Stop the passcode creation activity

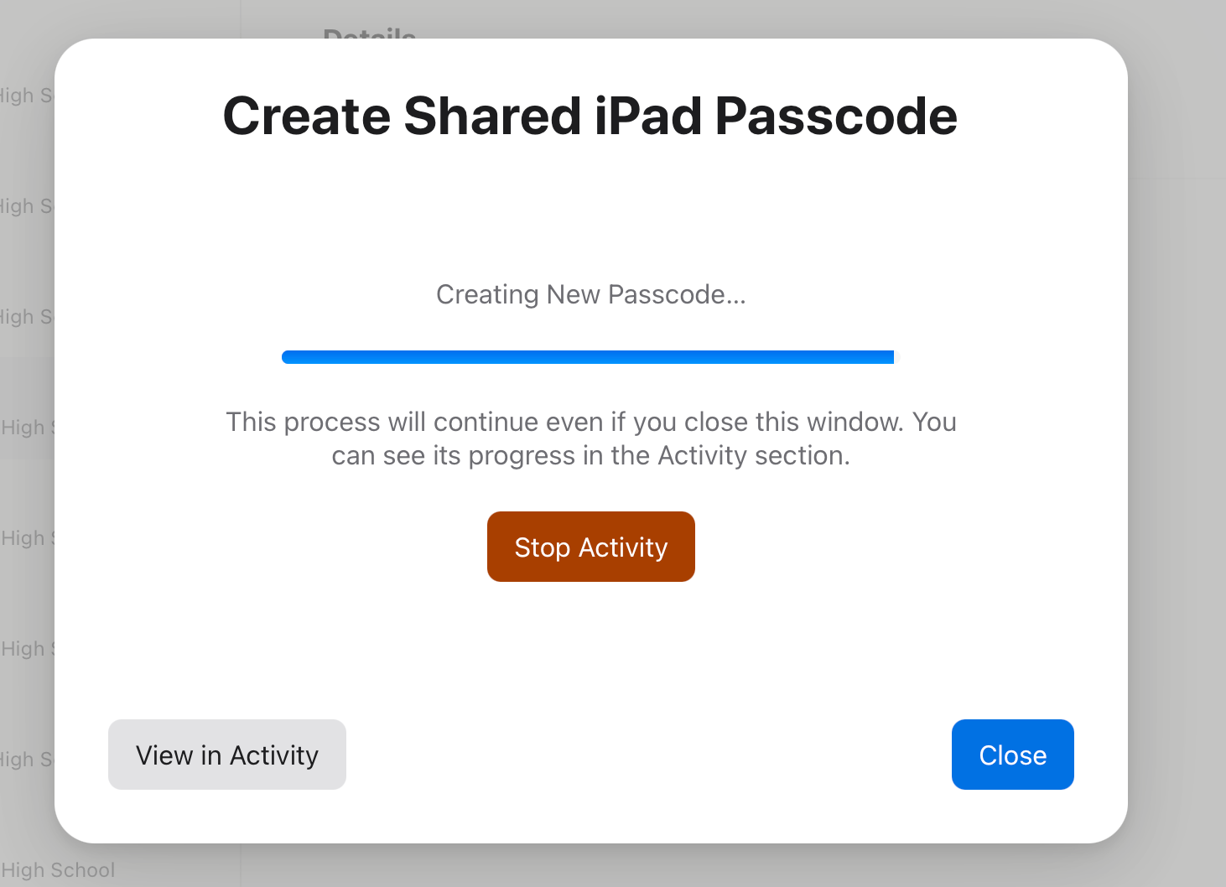[x=590, y=547]
